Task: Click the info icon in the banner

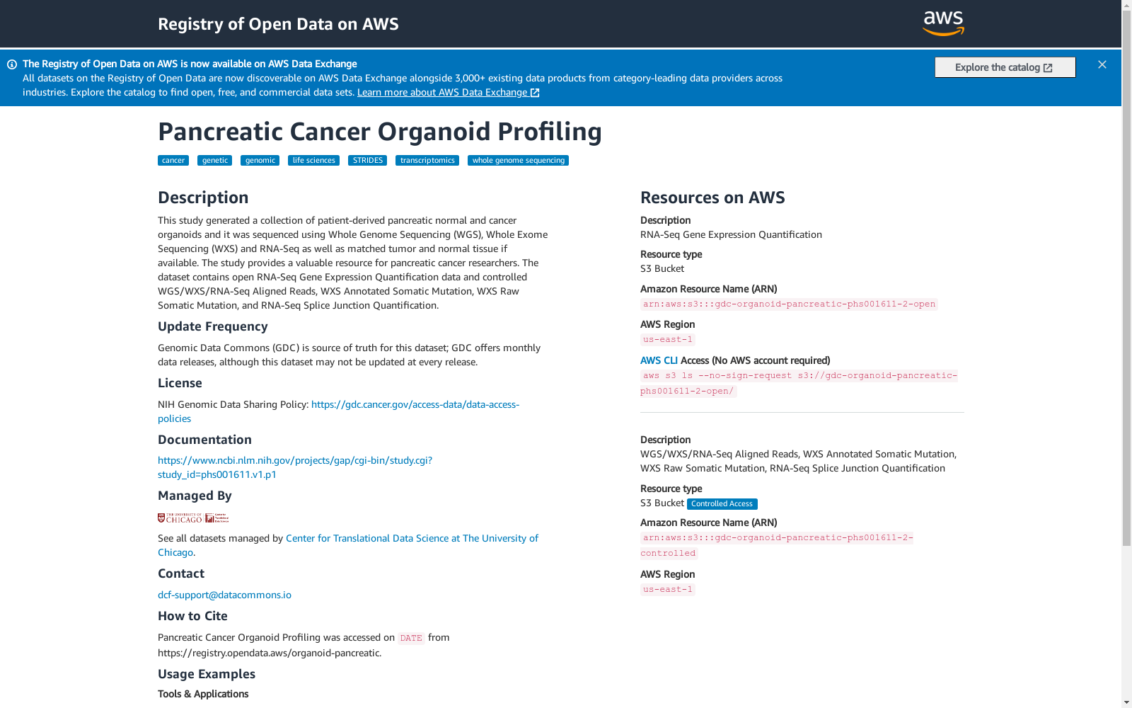Action: coord(12,64)
